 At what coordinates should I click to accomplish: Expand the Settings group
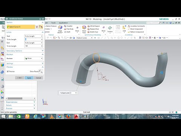click(43, 63)
